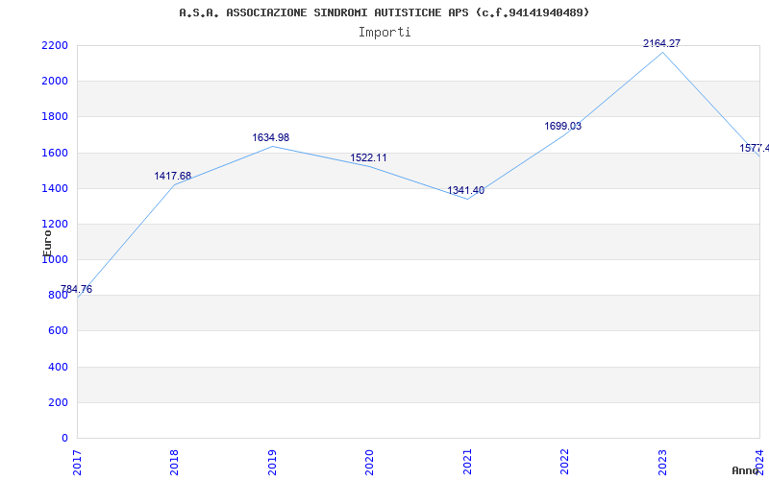
Task: Click the 1200 y-axis tick label
Action: point(55,225)
